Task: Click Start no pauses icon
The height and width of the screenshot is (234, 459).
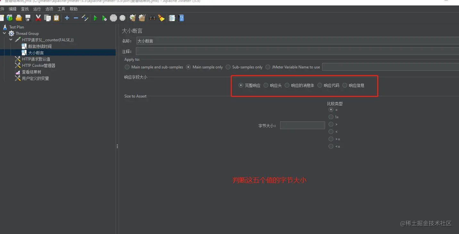Action: click(x=104, y=18)
